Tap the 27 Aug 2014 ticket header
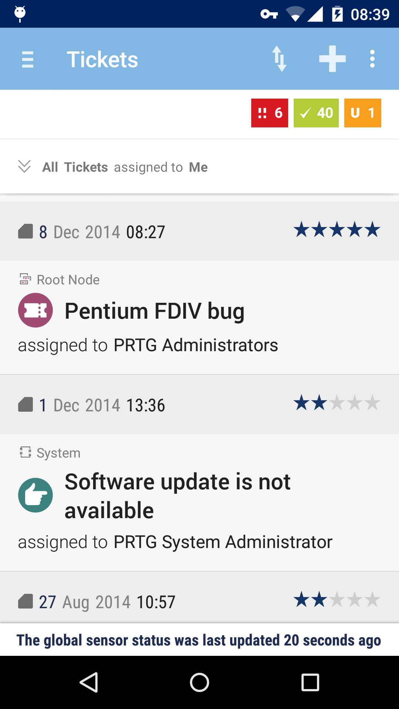 [x=107, y=602]
